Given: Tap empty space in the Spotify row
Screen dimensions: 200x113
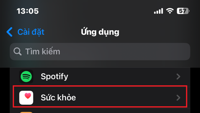Looking at the screenshot, I should point(120,76).
